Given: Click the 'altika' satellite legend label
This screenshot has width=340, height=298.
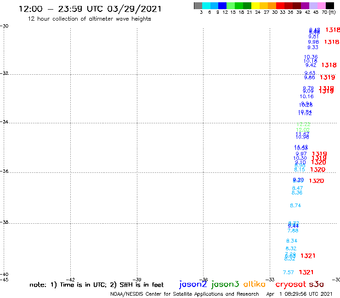Looking at the screenshot, I should [x=255, y=284].
